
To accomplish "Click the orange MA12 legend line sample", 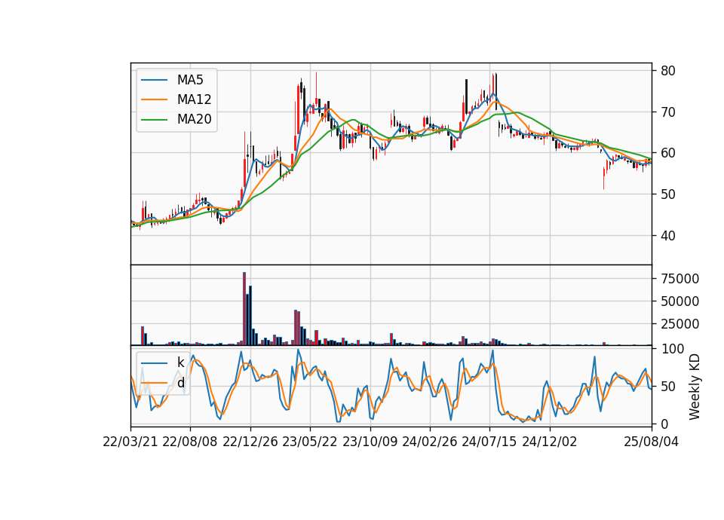I will pos(154,99).
